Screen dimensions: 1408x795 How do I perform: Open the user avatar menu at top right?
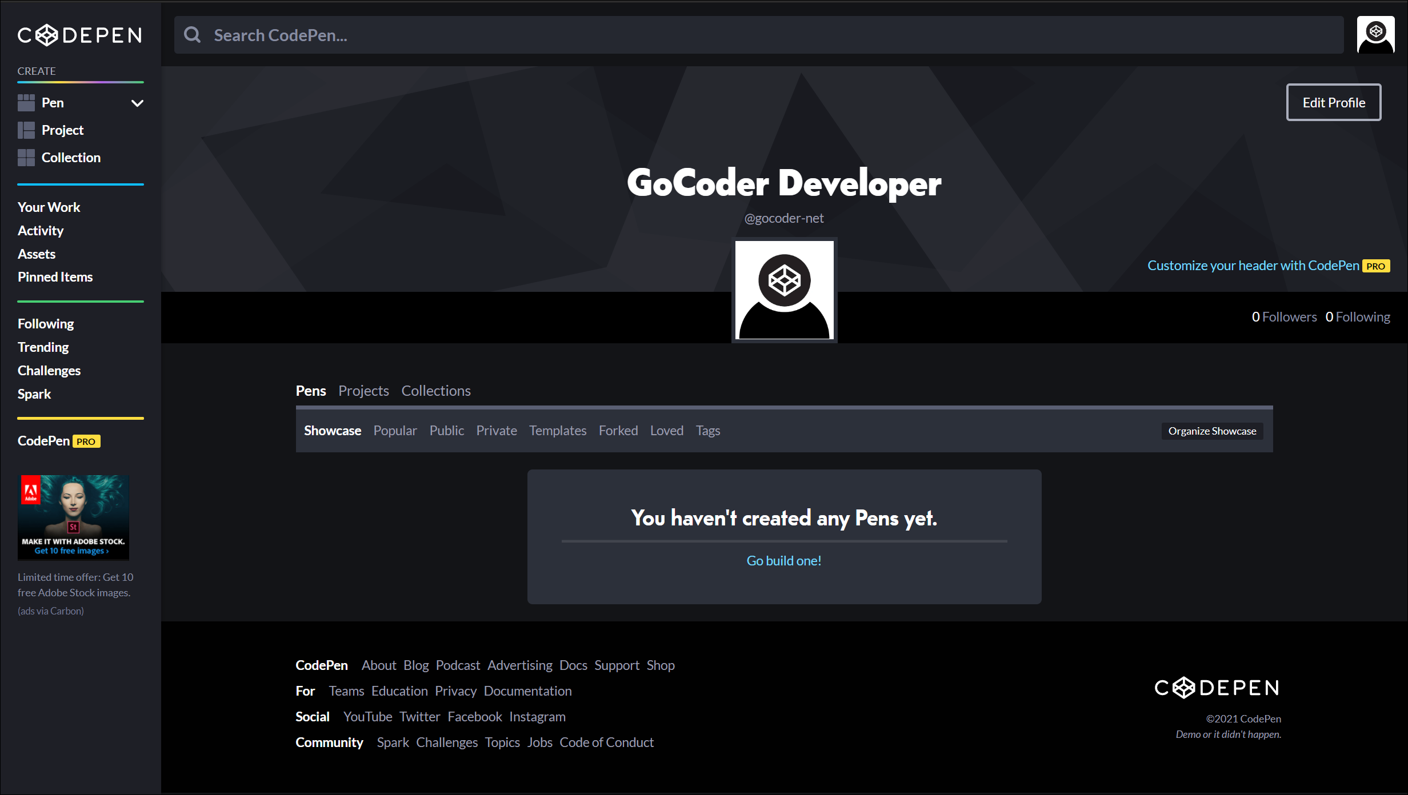(1375, 35)
